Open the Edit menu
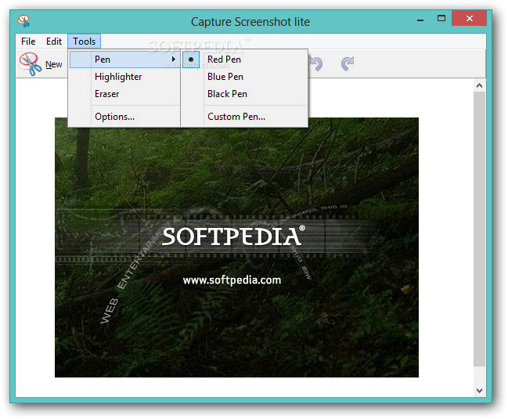Screen dimensions: 508x419 coord(54,42)
